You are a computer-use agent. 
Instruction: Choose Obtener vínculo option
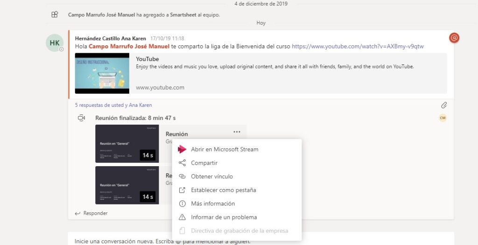[x=211, y=176]
